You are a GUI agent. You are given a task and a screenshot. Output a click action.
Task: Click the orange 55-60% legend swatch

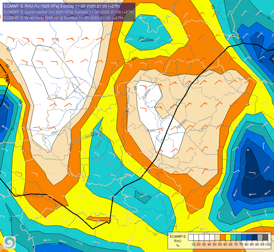click(223, 237)
